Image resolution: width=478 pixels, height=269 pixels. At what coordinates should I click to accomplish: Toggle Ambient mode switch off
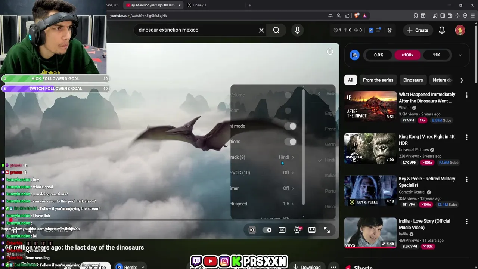(x=290, y=126)
